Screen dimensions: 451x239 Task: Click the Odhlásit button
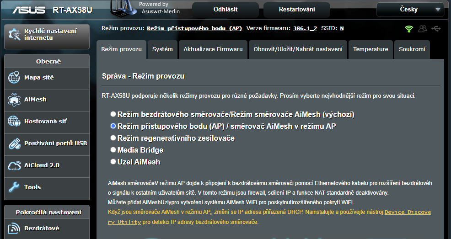point(225,10)
